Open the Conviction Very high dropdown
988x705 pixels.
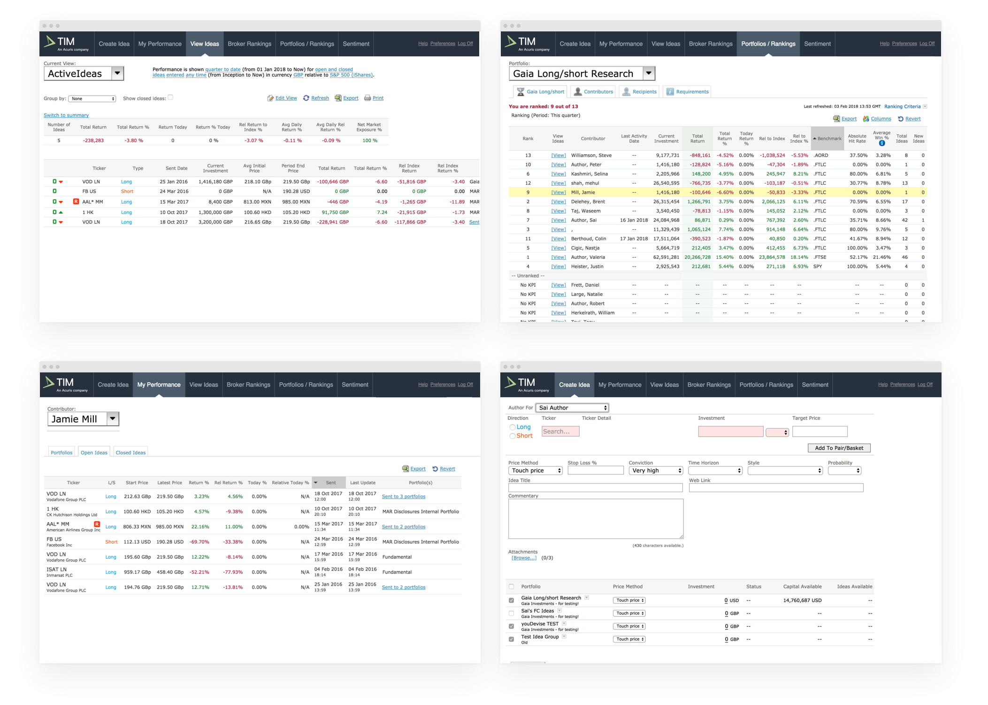[x=656, y=470]
